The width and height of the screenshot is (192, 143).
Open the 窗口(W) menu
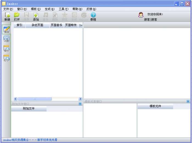tap(22, 9)
